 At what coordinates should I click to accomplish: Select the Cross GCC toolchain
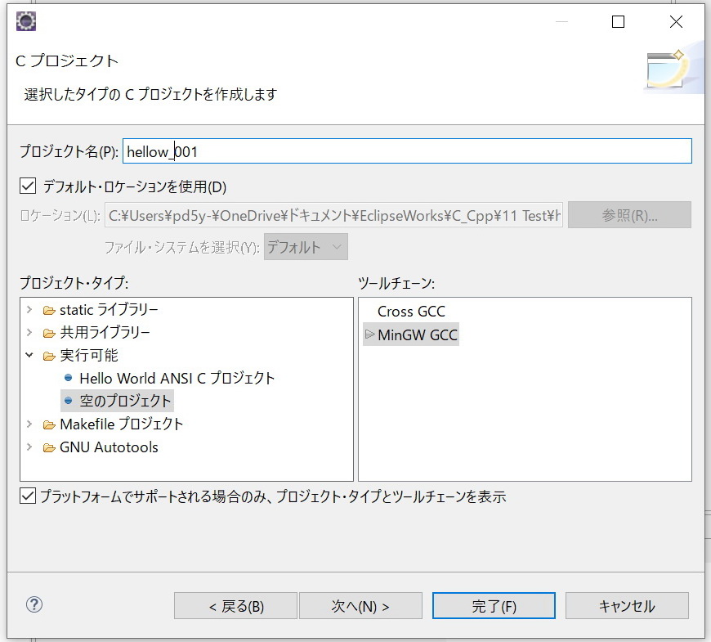411,312
